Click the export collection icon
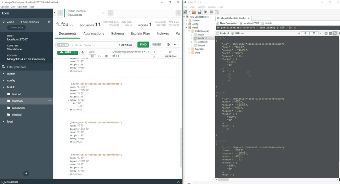This screenshot has height=184, width=340. (83, 52)
